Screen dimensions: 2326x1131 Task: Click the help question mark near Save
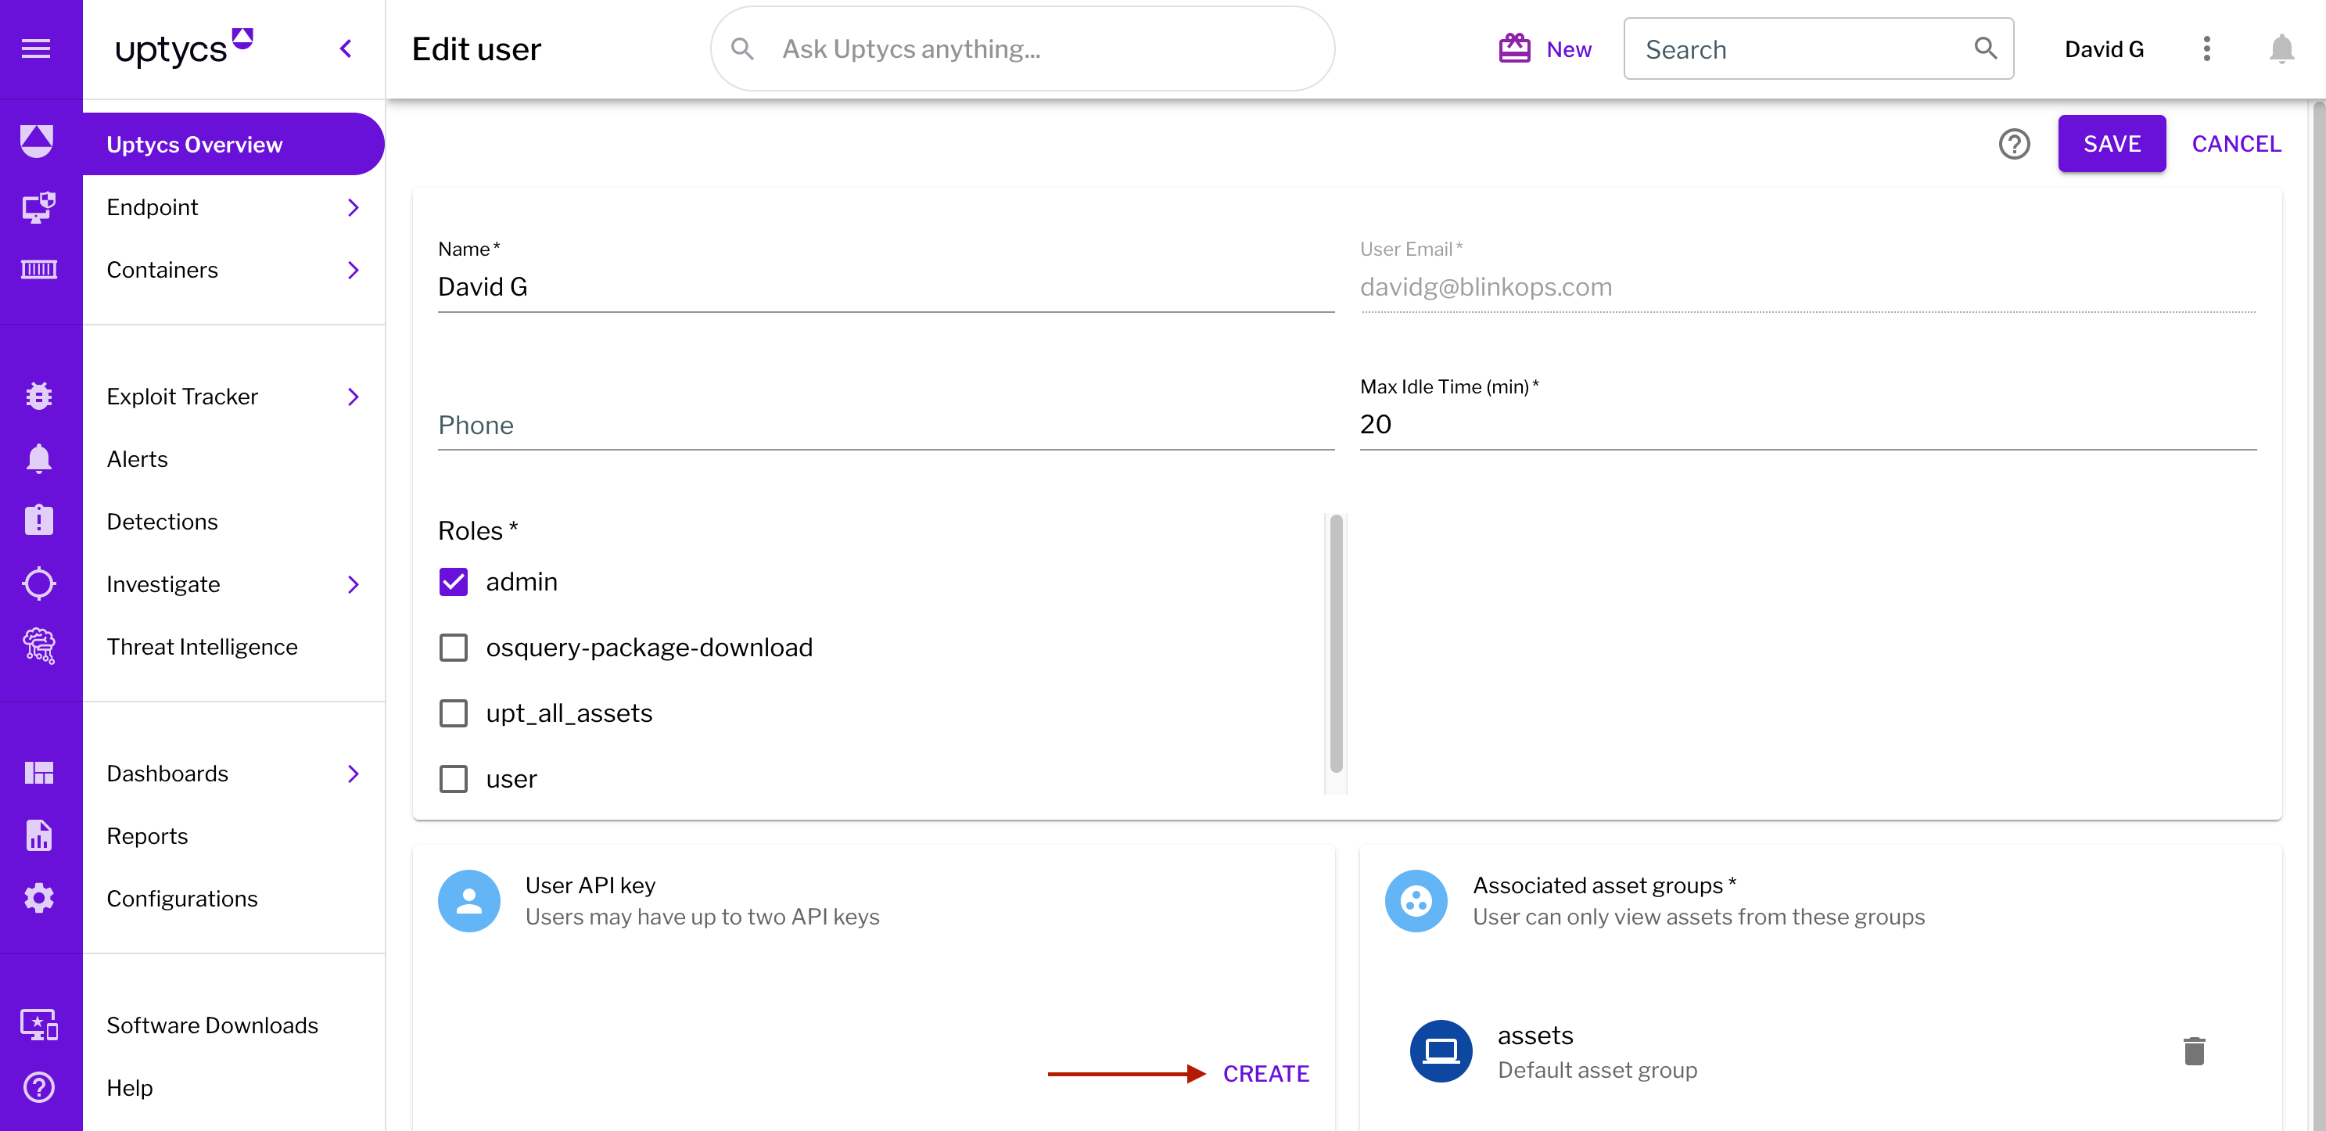(x=2014, y=144)
